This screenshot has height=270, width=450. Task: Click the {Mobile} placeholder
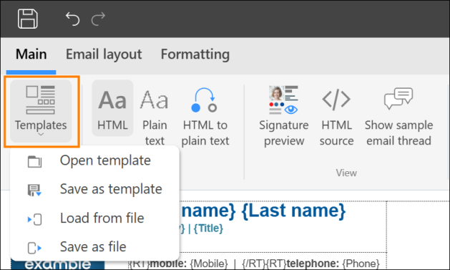coord(209,264)
